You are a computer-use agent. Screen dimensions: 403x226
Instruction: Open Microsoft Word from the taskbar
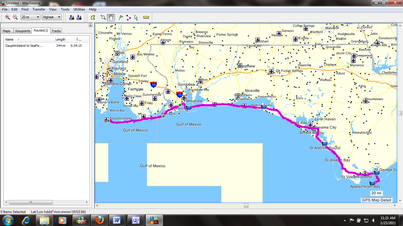pyautogui.click(x=117, y=220)
